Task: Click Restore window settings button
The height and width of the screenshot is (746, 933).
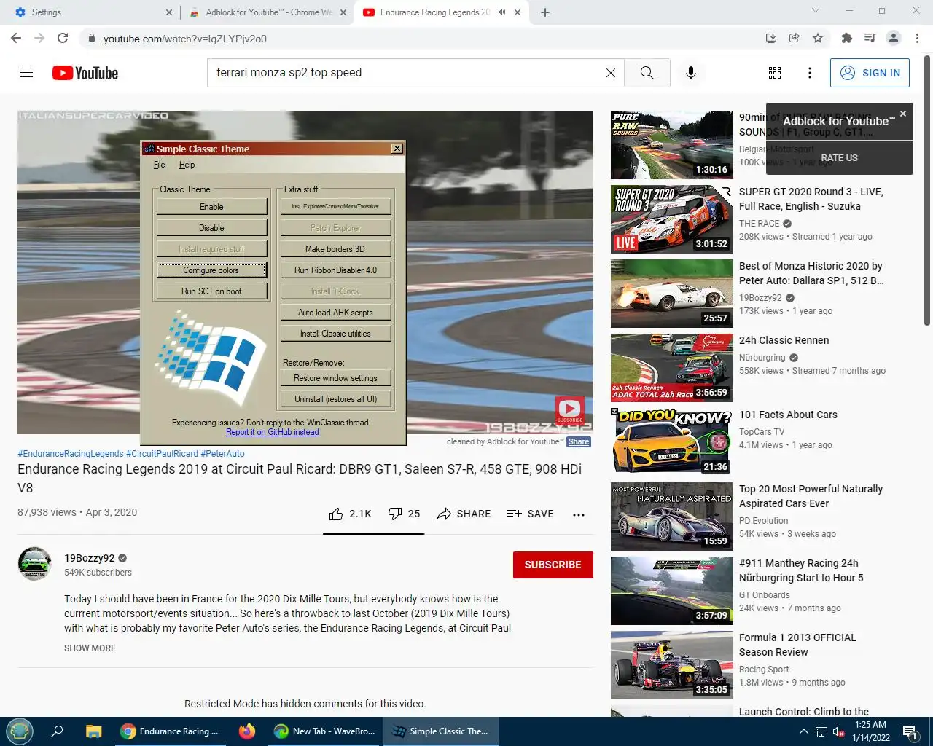Action: point(336,378)
